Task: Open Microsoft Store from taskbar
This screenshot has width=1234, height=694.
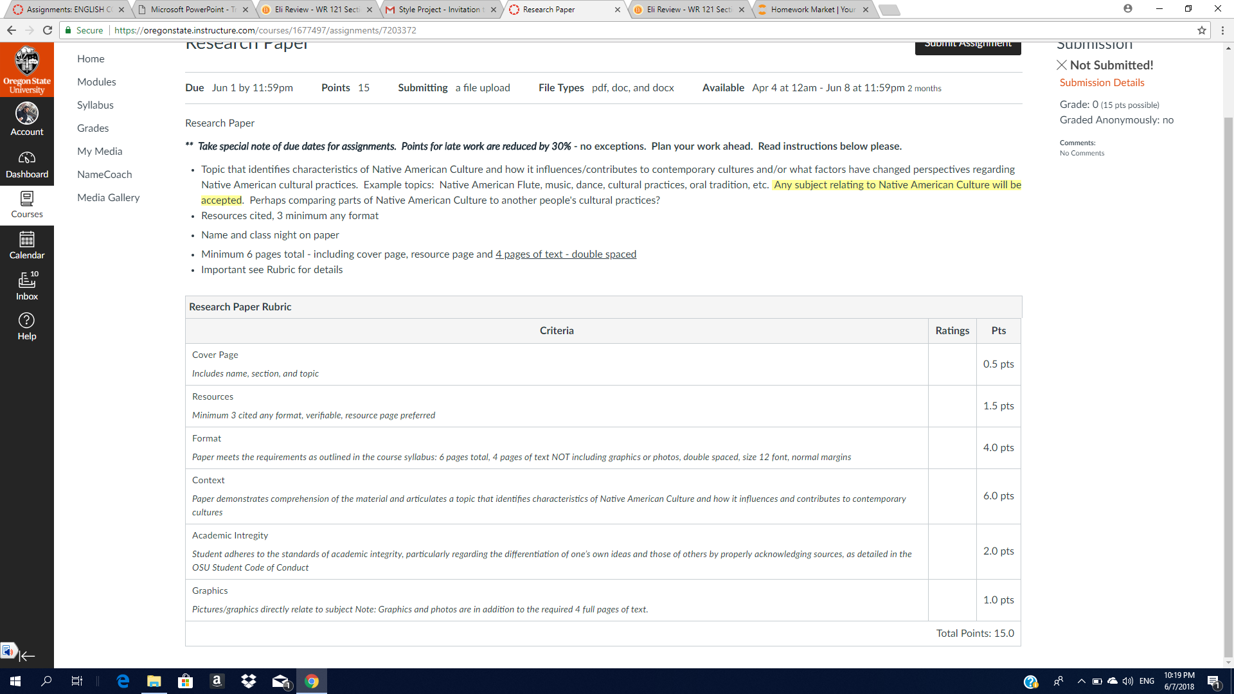Action: pyautogui.click(x=185, y=681)
